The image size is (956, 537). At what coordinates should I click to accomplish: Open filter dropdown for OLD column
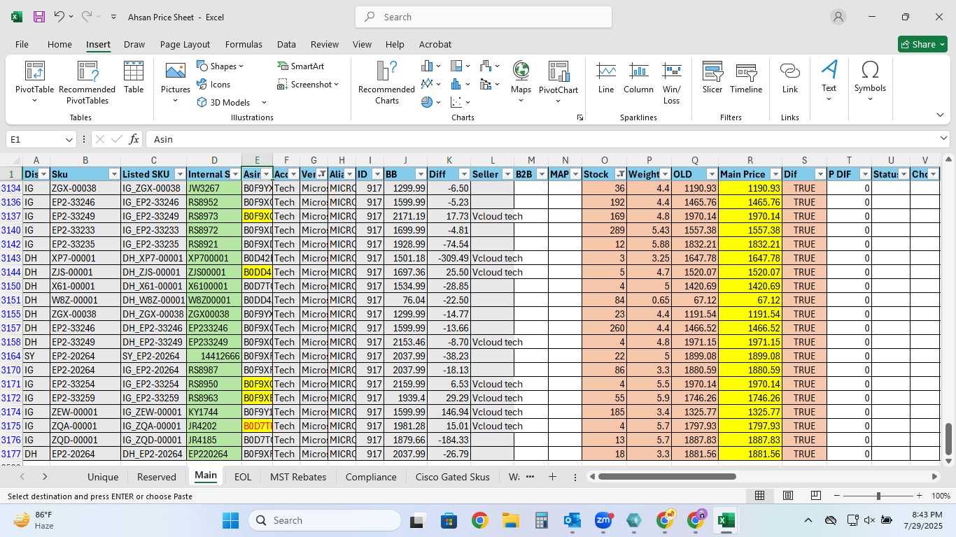click(x=712, y=174)
